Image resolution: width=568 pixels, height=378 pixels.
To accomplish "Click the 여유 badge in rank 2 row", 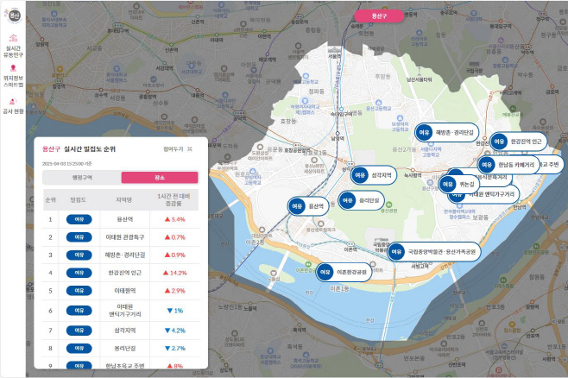I will (x=79, y=237).
